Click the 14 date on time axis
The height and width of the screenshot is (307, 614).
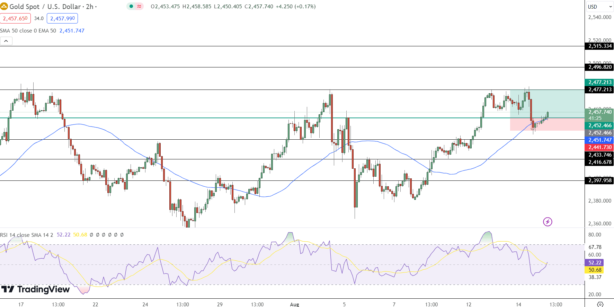pyautogui.click(x=518, y=304)
